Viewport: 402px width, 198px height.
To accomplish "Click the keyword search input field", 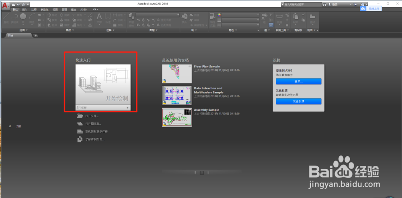I will click(x=303, y=4).
